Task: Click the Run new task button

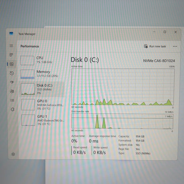Action: tap(155, 46)
